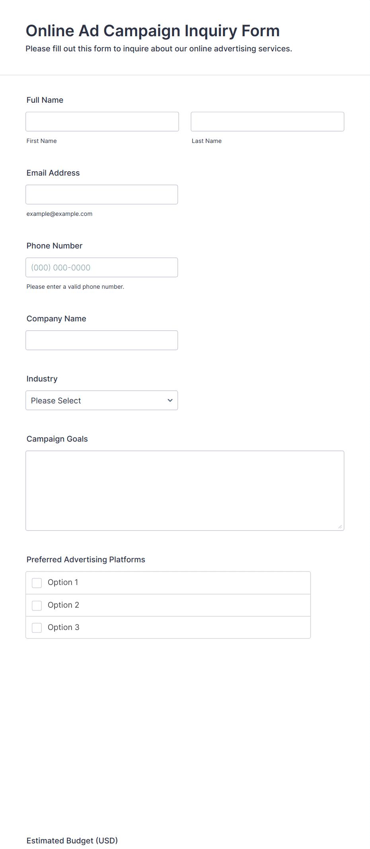Click the Phone Number input box
This screenshot has height=849, width=370.
[x=101, y=267]
